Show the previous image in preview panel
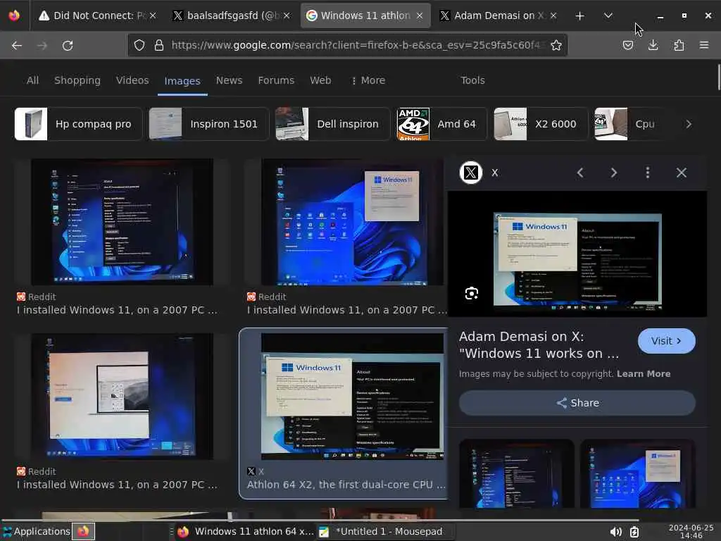 580,173
